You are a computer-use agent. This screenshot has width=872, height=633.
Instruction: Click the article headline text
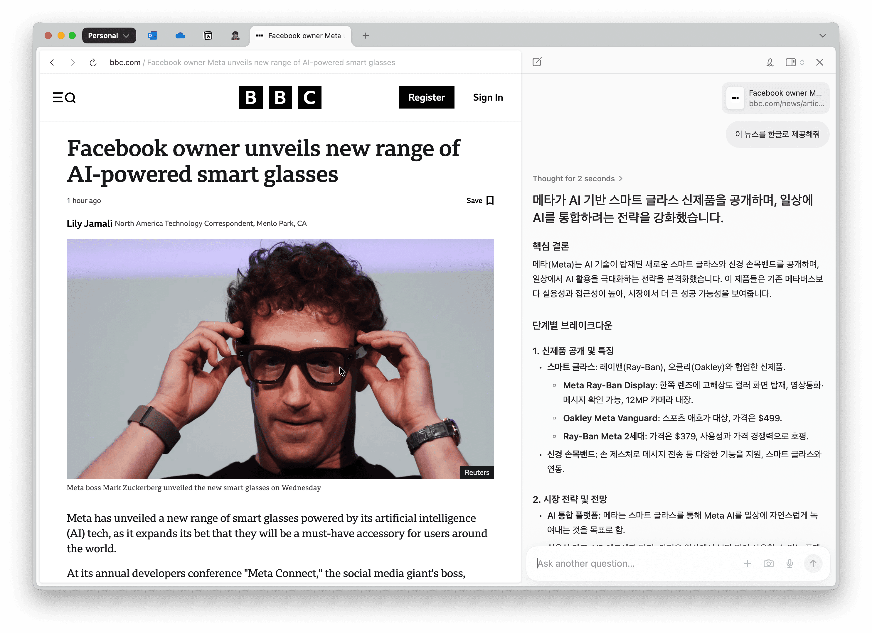point(263,161)
